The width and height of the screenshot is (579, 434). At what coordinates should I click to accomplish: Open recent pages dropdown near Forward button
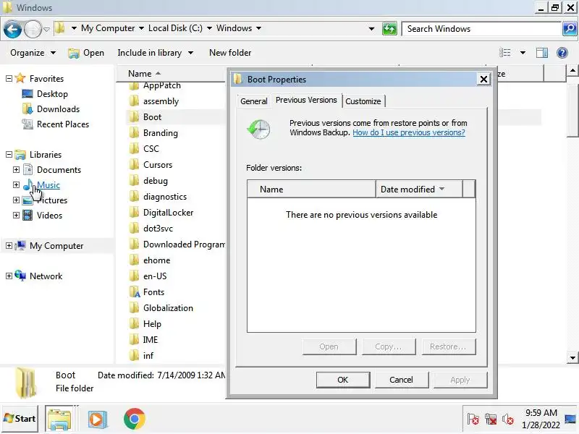tap(46, 29)
